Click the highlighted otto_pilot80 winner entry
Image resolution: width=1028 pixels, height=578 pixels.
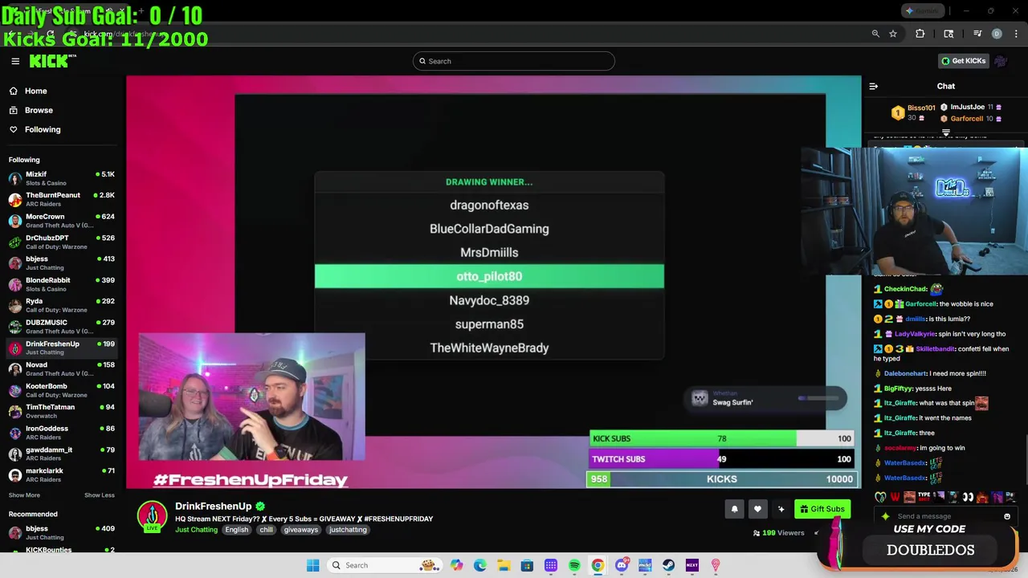[489, 276]
